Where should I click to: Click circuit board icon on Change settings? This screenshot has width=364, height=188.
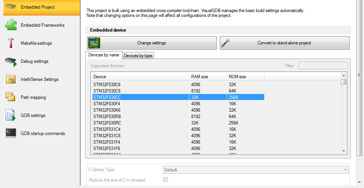coord(94,43)
